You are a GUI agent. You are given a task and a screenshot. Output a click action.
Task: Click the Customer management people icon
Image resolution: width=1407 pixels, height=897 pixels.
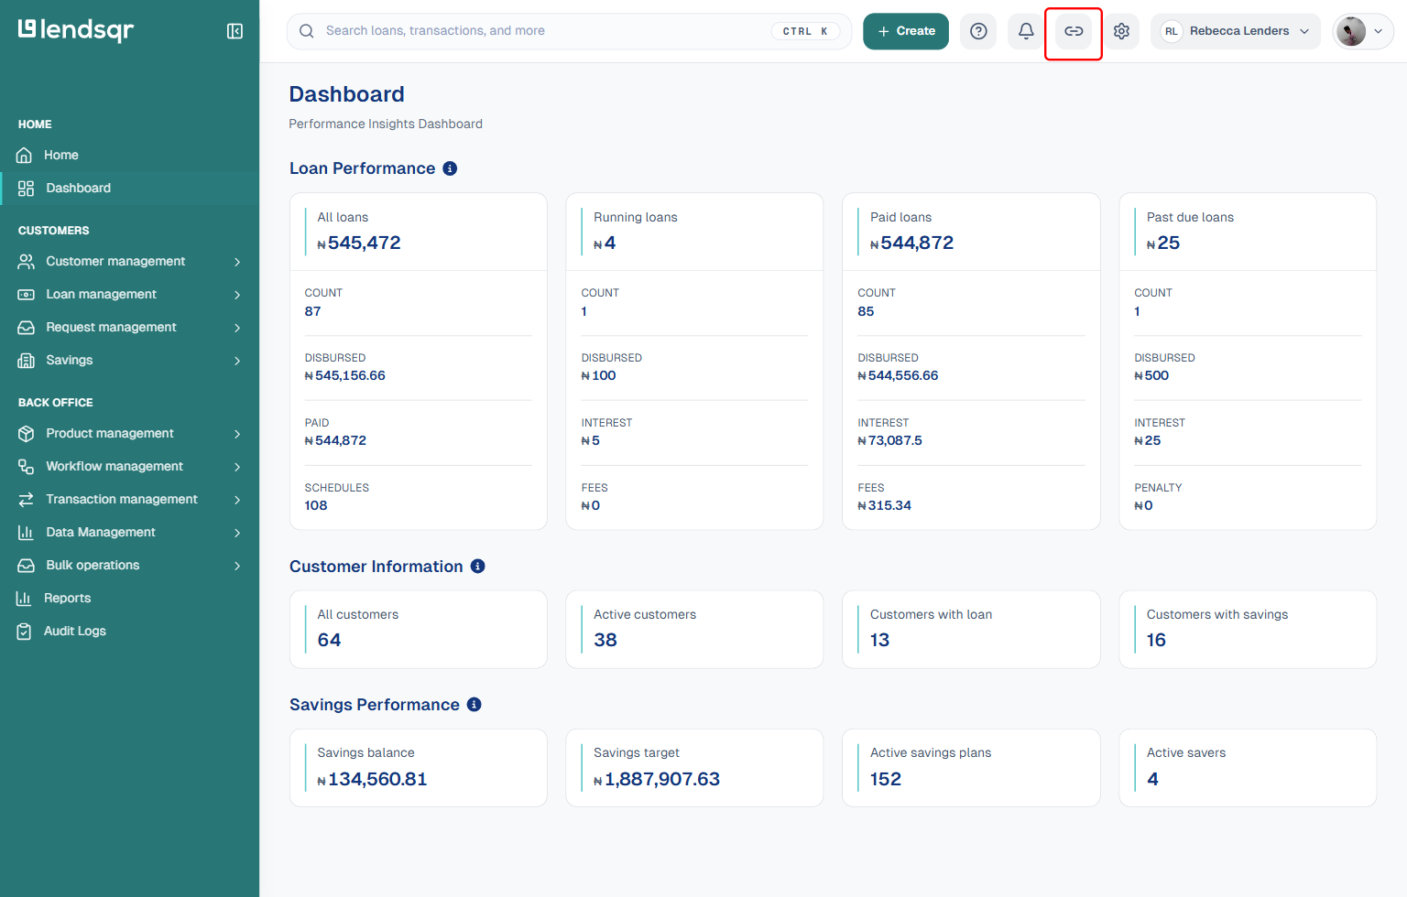(x=26, y=262)
